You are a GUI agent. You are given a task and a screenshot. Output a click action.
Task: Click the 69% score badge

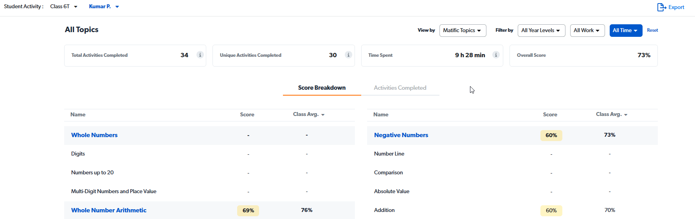pos(248,210)
